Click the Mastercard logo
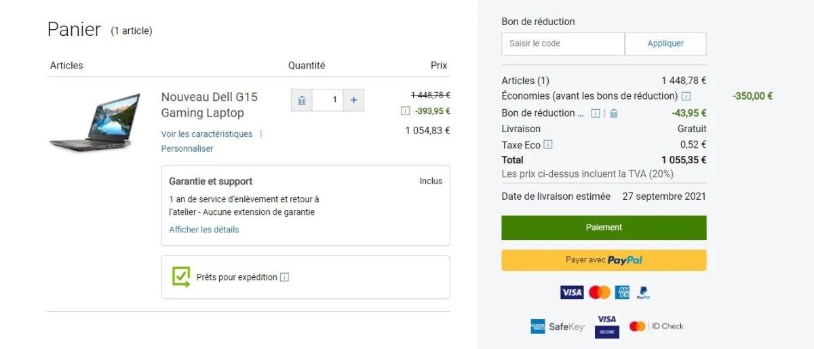The height and width of the screenshot is (349, 814). pyautogui.click(x=600, y=292)
